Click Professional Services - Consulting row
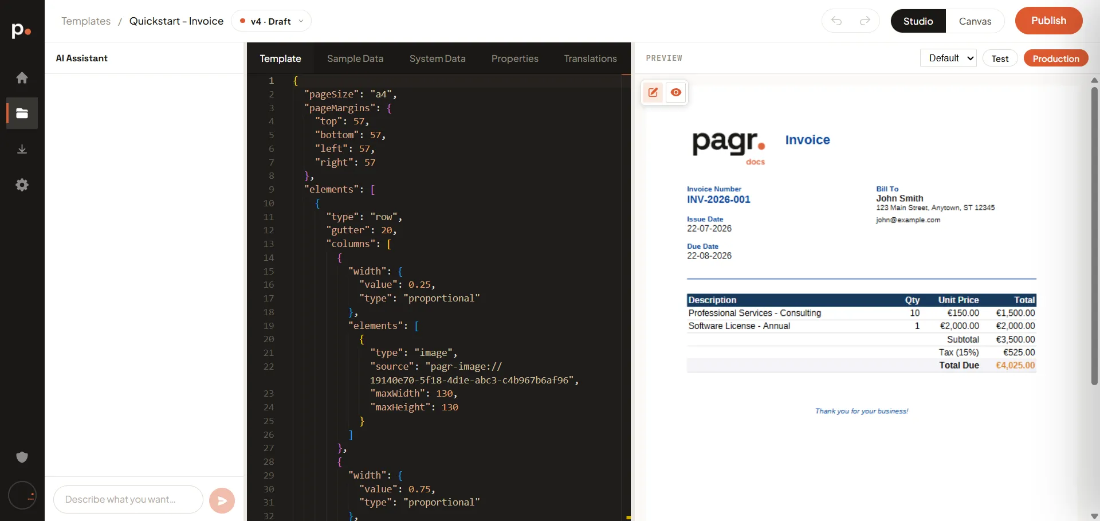 point(862,313)
